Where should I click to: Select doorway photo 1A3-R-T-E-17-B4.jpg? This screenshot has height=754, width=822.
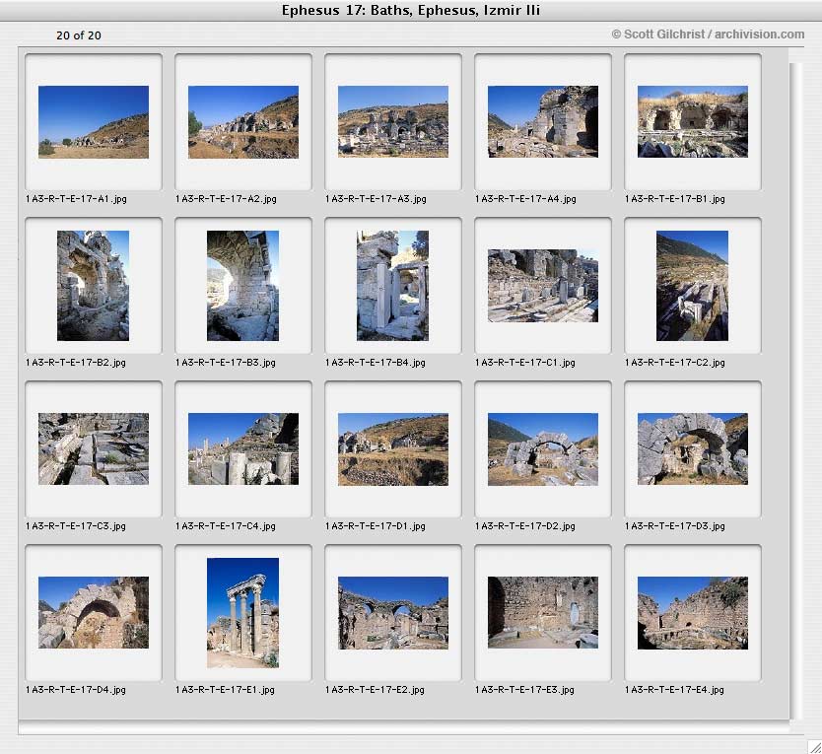click(x=392, y=286)
